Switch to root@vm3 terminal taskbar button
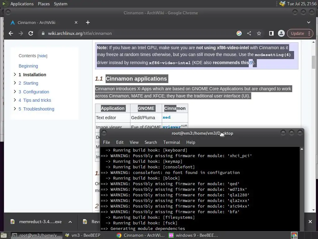Viewport: 318px width, 239px height. [37, 235]
